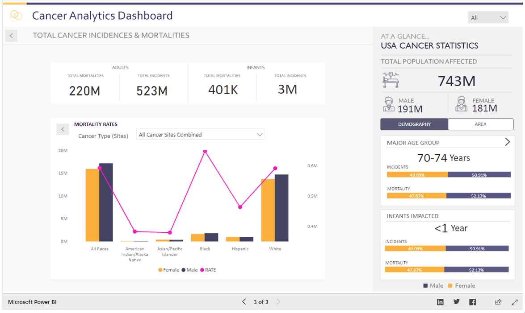The width and height of the screenshot is (525, 313).
Task: Open the Cancer Type (Sites) dropdown
Action: [x=200, y=134]
